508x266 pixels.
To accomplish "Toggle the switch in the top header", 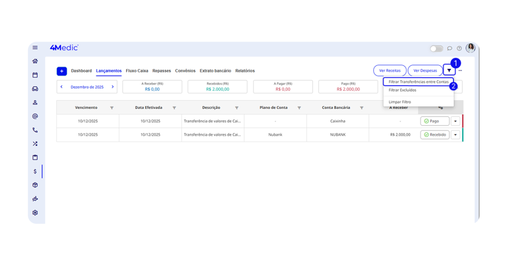I will (x=437, y=49).
